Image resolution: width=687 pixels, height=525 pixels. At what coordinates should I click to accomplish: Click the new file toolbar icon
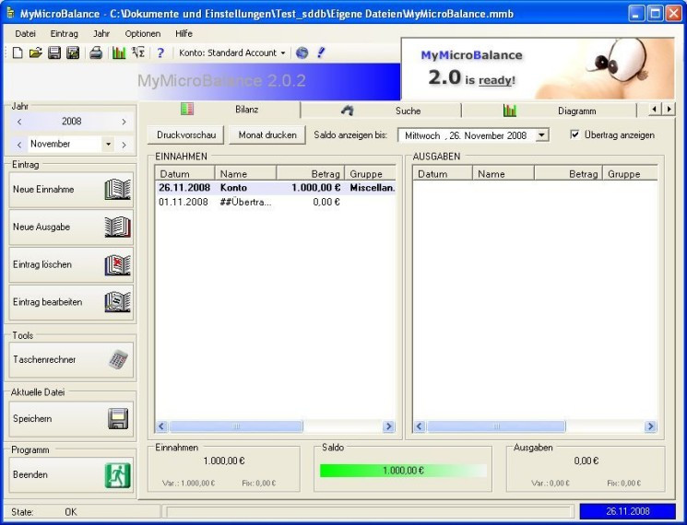18,53
